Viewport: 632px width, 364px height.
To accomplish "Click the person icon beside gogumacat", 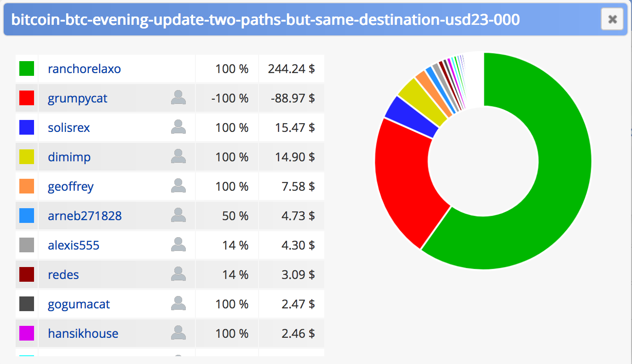I will point(178,303).
